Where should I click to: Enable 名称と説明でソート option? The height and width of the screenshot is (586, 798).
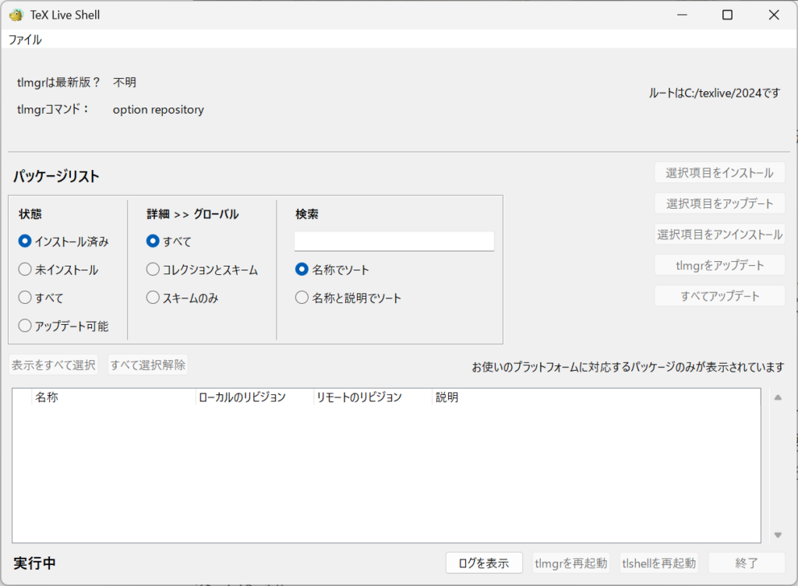pos(302,298)
